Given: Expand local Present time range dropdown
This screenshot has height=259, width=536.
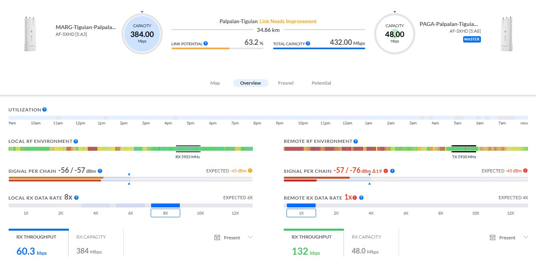Looking at the screenshot, I should (250, 237).
